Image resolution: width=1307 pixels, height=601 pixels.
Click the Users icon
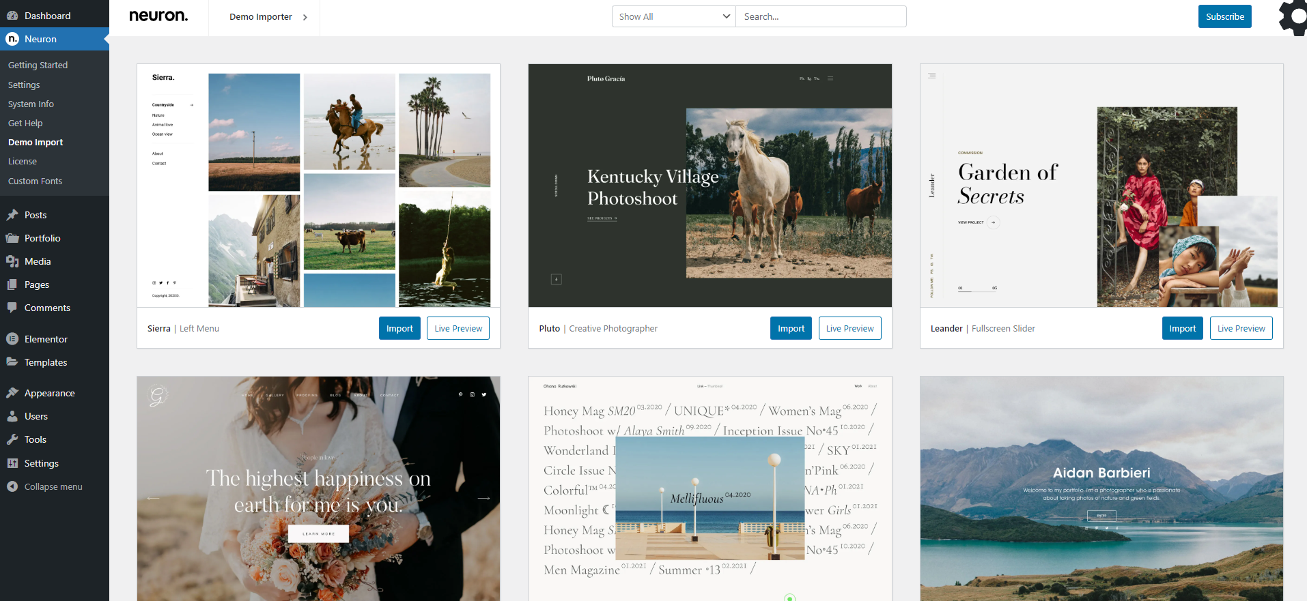pos(12,416)
